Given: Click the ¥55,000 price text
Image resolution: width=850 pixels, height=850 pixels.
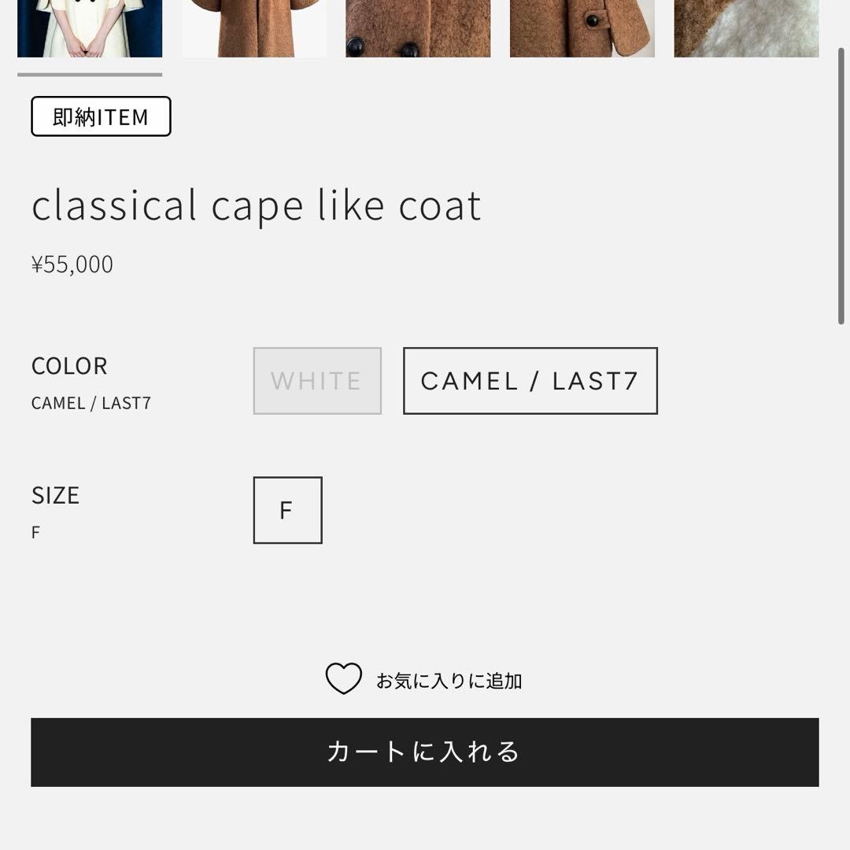Looking at the screenshot, I should pos(72,264).
